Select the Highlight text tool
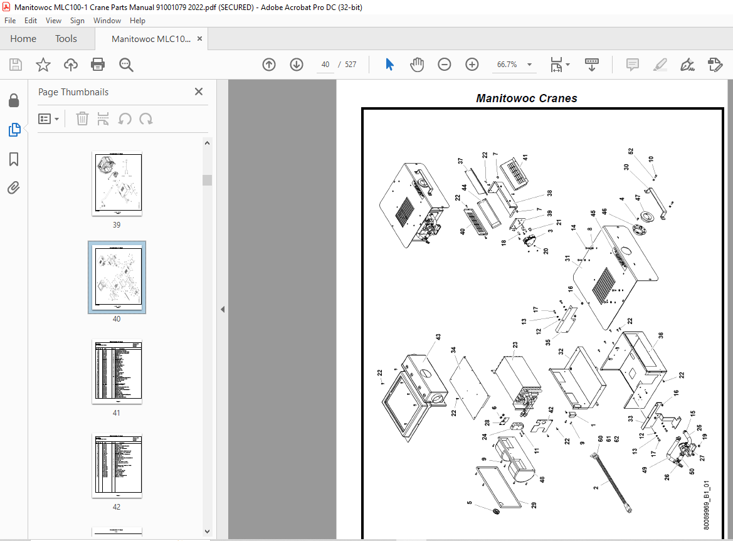This screenshot has width=733, height=541. [660, 65]
